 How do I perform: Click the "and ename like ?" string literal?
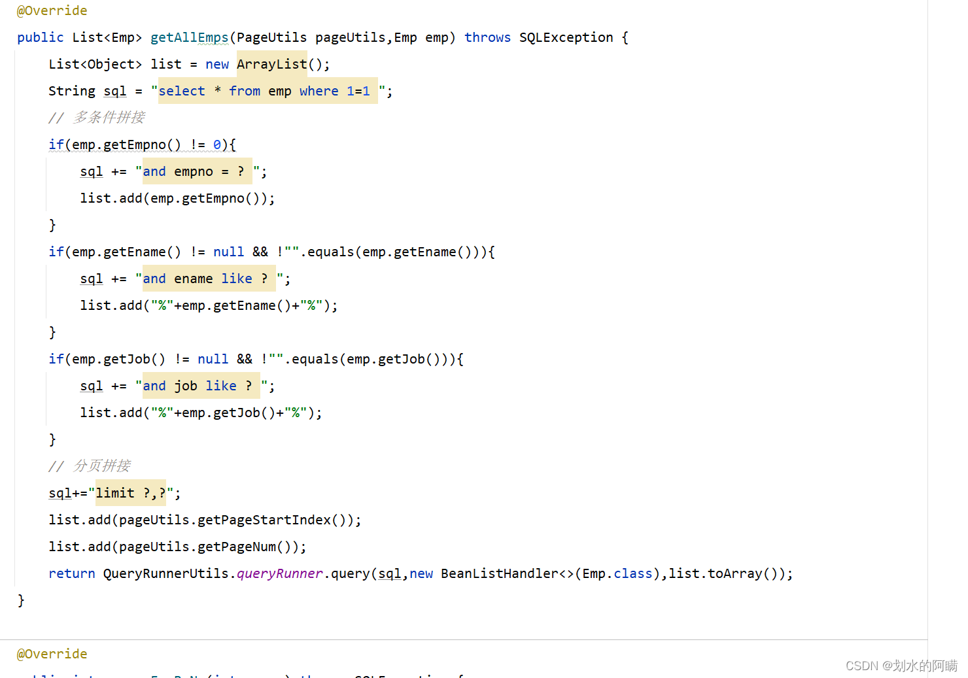209,279
